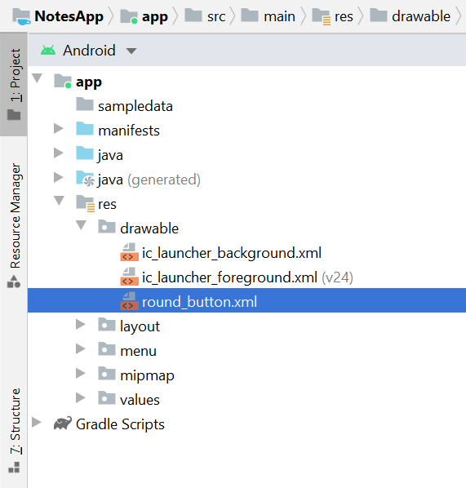Click the res folder icon in breadcrumb
The width and height of the screenshot is (466, 488).
(322, 16)
